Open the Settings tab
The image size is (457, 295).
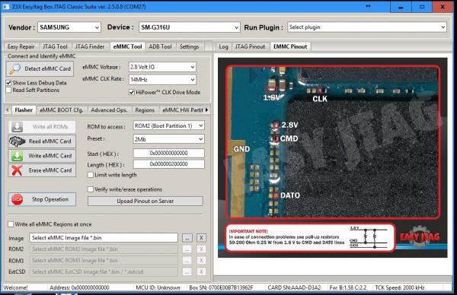click(x=189, y=46)
